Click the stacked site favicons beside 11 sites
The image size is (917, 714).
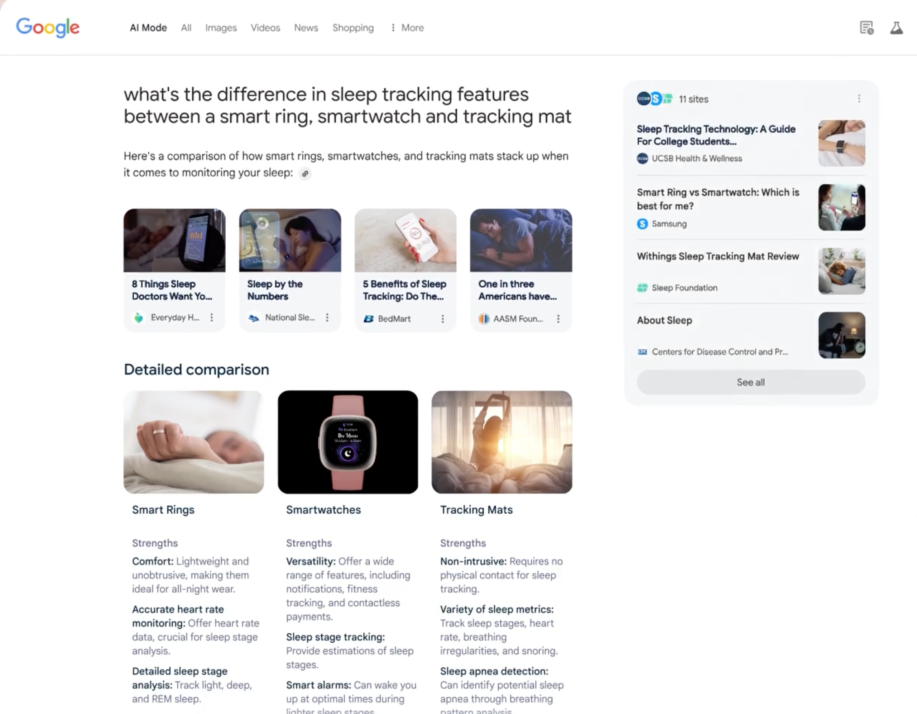655,99
